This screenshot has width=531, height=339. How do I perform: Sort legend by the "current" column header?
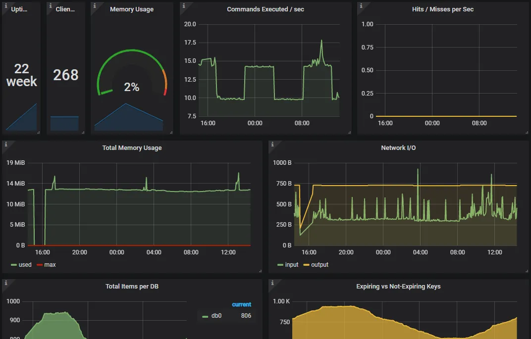tap(241, 304)
